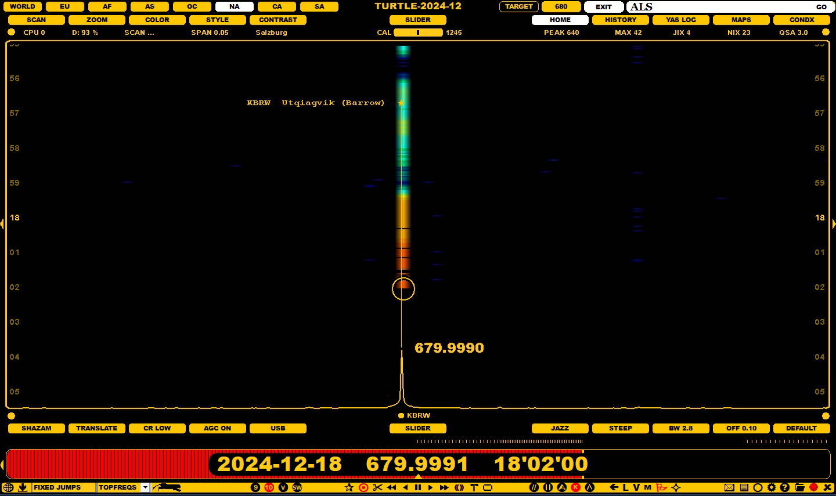Image resolution: width=836 pixels, height=496 pixels.
Task: Click the question mark help icon
Action: point(785,487)
